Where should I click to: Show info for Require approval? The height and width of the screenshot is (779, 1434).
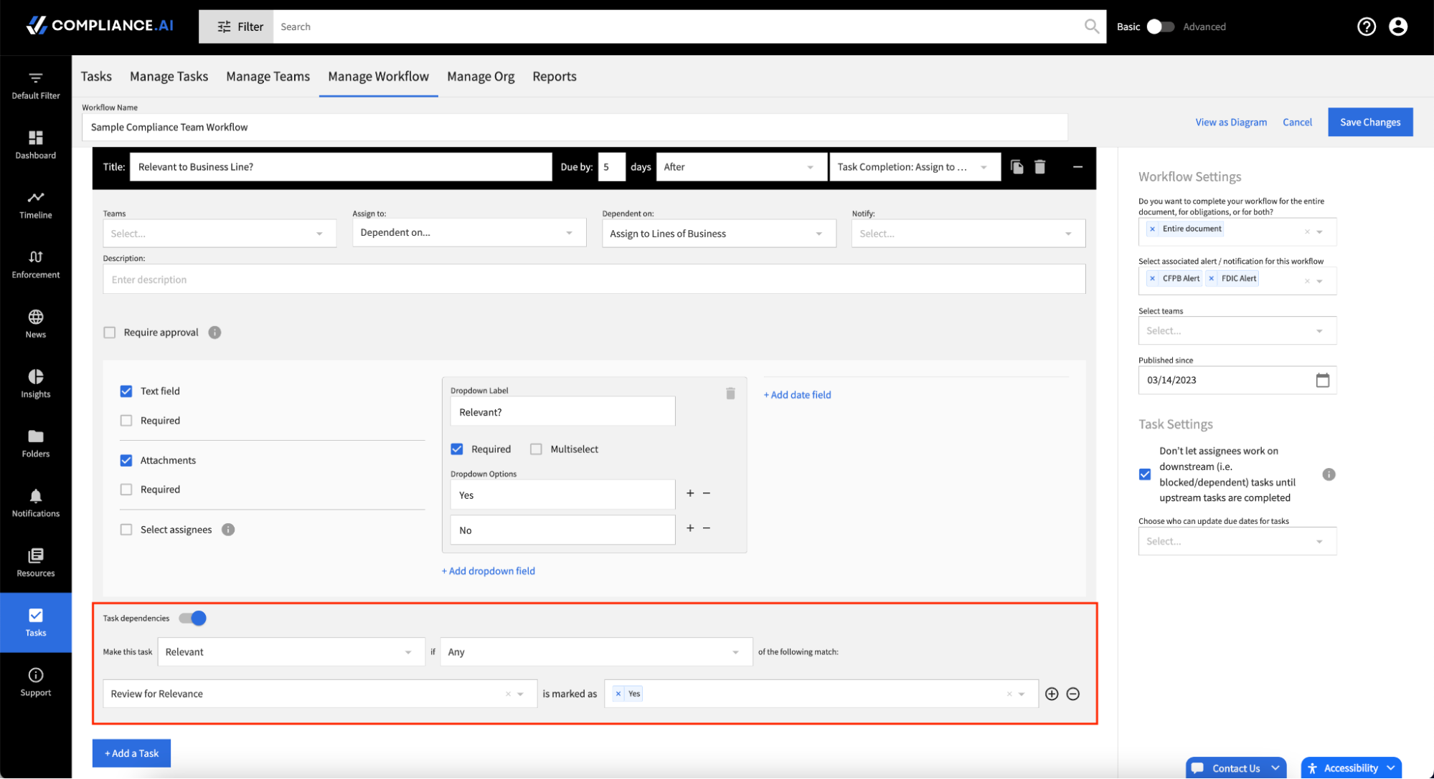point(214,333)
